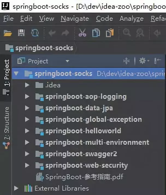Expand the springboot-helloworld module
The width and height of the screenshot is (166, 195).
27,131
